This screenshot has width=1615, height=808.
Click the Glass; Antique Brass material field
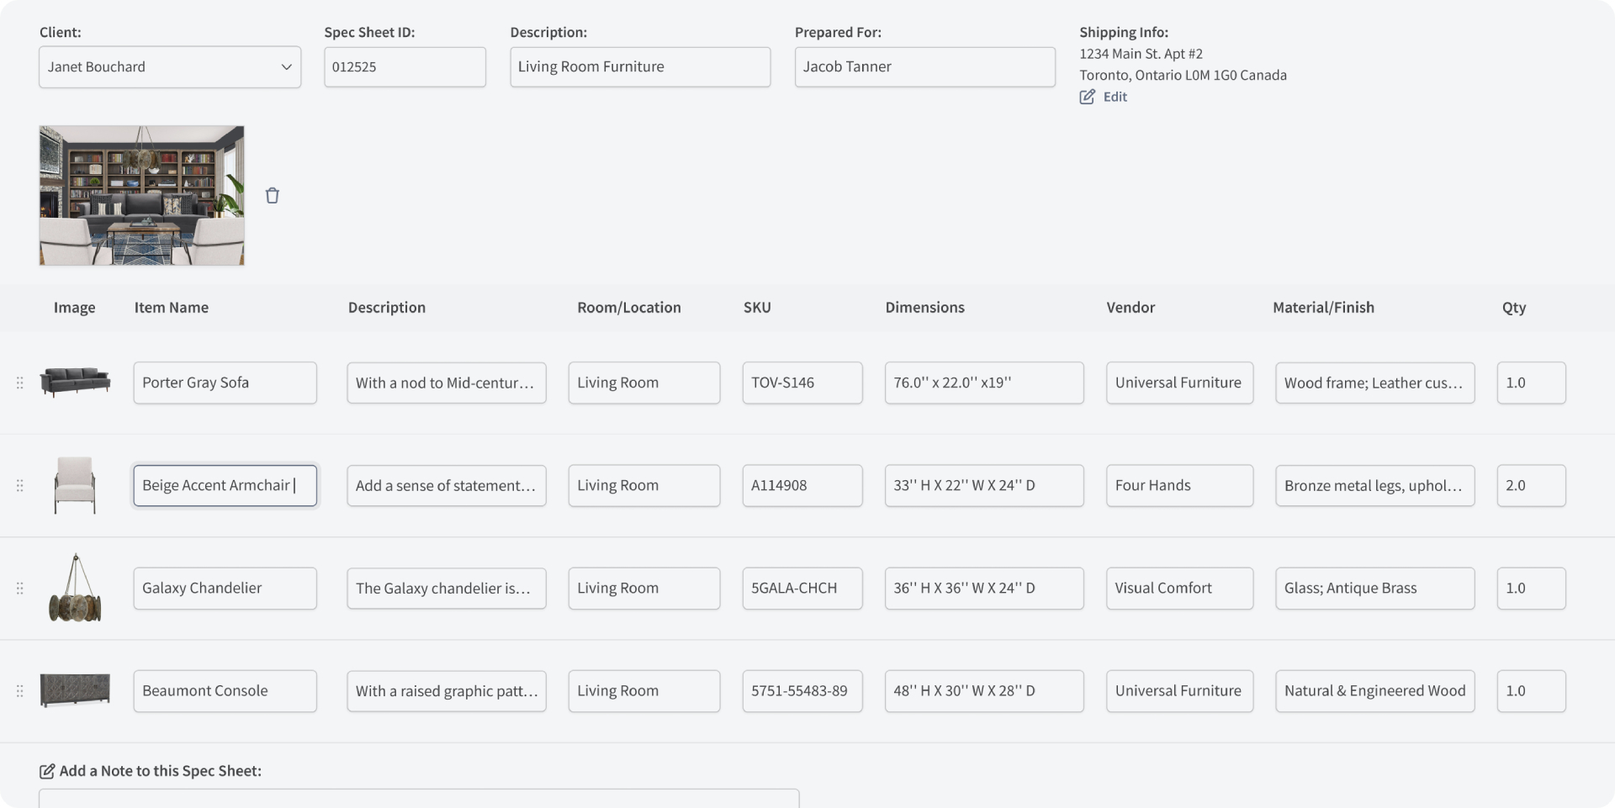click(1374, 588)
